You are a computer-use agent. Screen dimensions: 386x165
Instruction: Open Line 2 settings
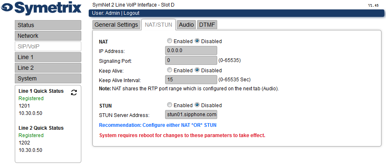click(x=48, y=68)
